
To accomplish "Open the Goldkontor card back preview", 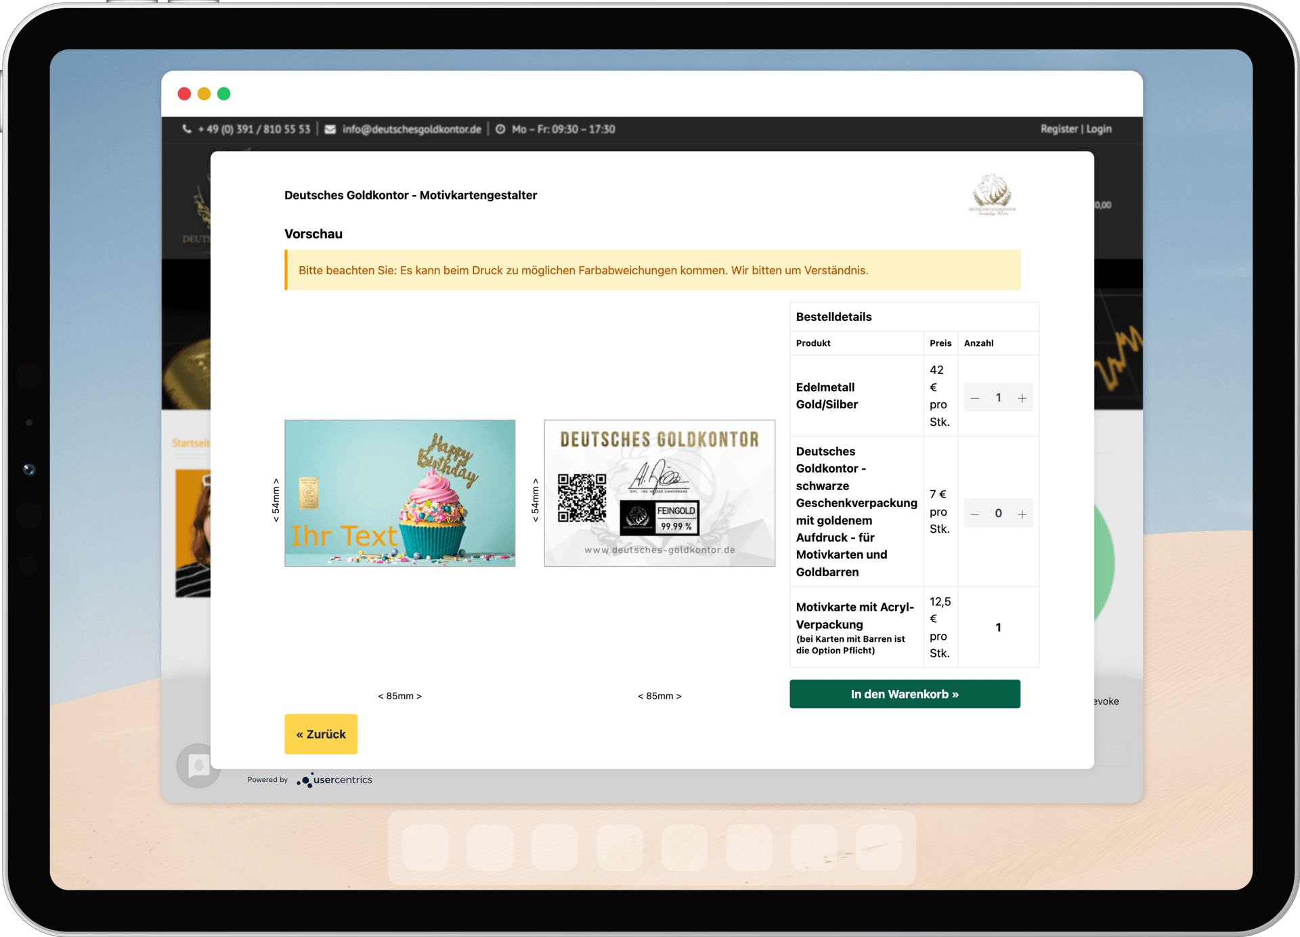I will (x=659, y=493).
